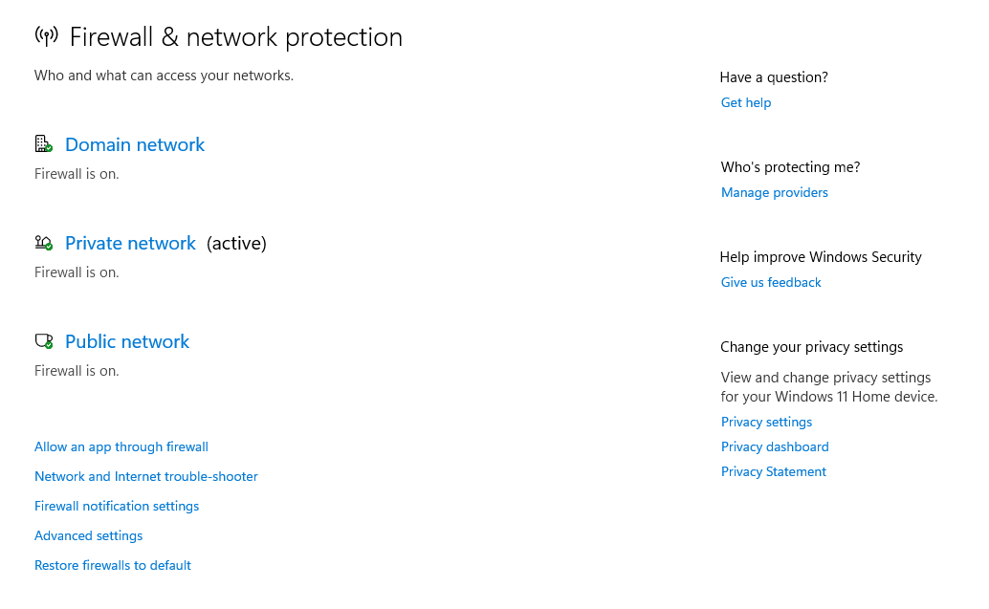Click the Get help link
989x609 pixels.
(x=745, y=102)
